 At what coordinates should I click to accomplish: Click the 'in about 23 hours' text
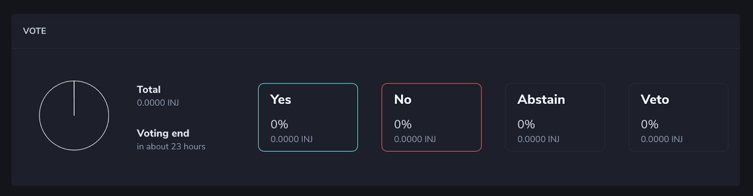(171, 146)
